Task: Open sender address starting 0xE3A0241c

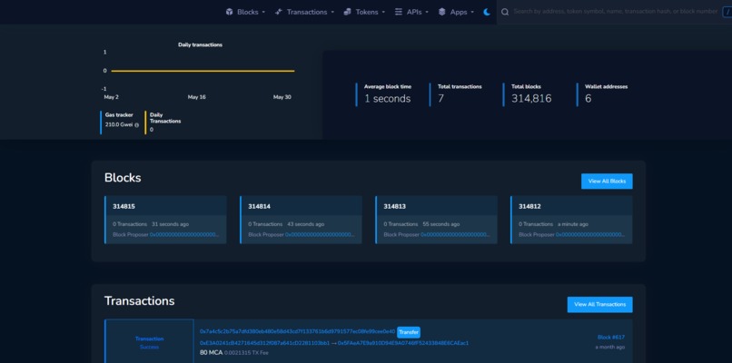Action: coord(264,343)
